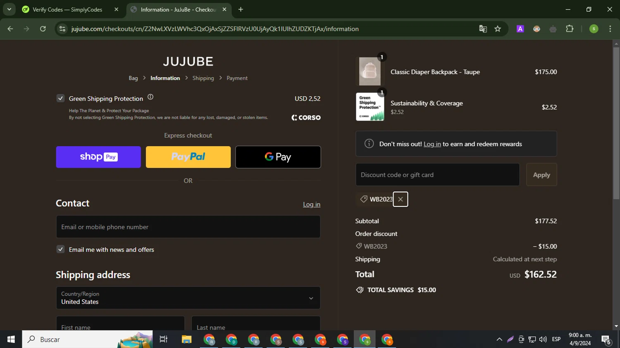Open the Extensions puzzle menu

(x=570, y=29)
